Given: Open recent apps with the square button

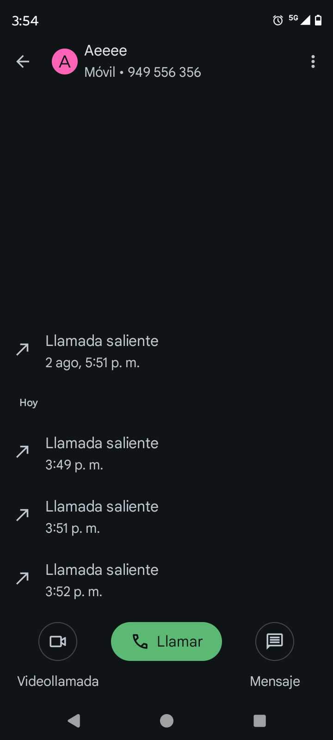Looking at the screenshot, I should click(x=259, y=721).
